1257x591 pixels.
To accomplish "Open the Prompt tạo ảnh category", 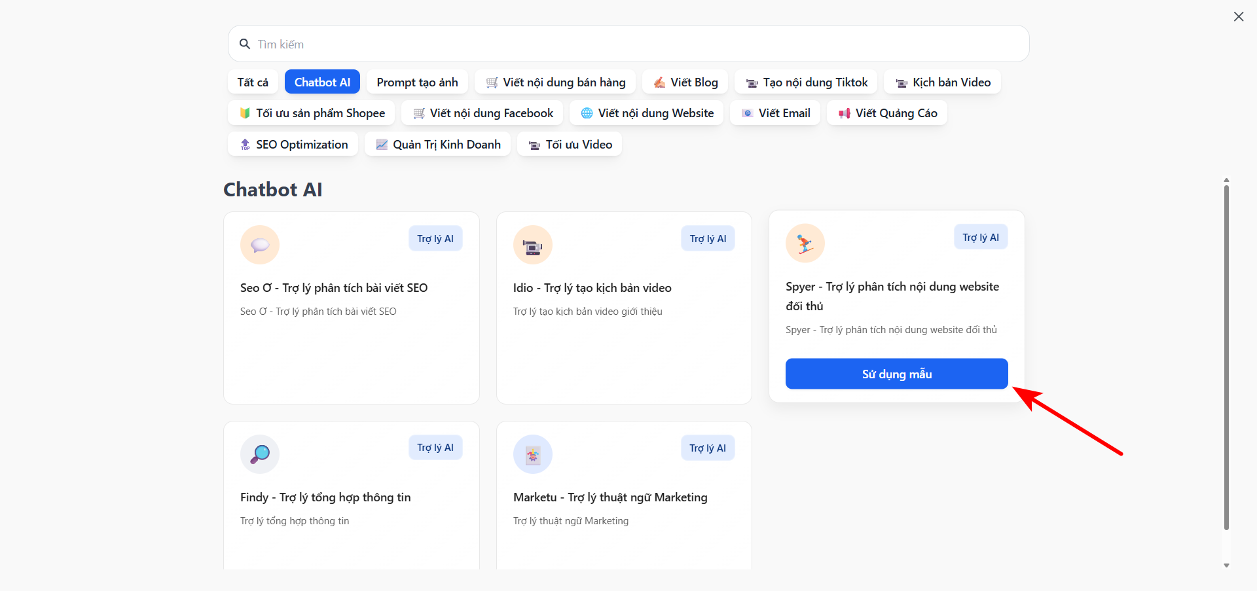I will pos(417,82).
